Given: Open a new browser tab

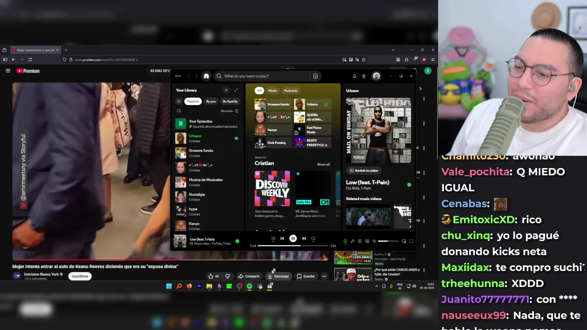Looking at the screenshot, I should (x=66, y=50).
